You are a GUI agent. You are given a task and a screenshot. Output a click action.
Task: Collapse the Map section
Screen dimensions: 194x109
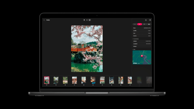click(x=133, y=50)
